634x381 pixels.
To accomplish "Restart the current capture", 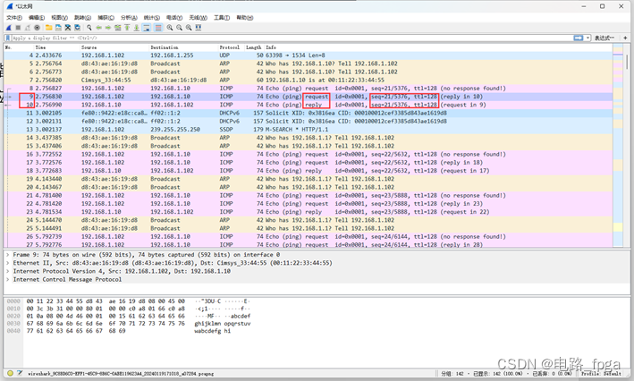I will pyautogui.click(x=28, y=28).
